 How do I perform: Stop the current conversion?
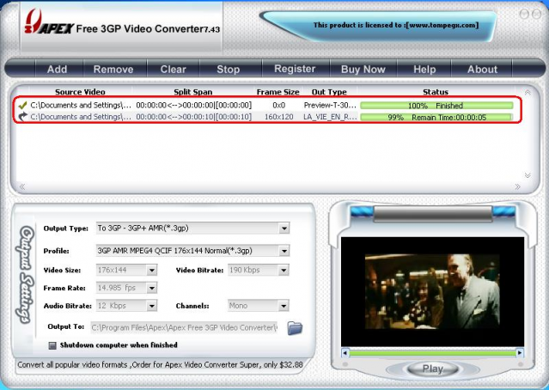click(228, 69)
